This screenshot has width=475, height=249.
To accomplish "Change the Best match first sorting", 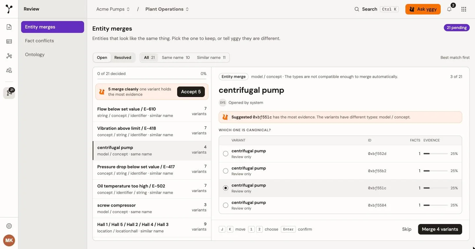I will coord(455,58).
